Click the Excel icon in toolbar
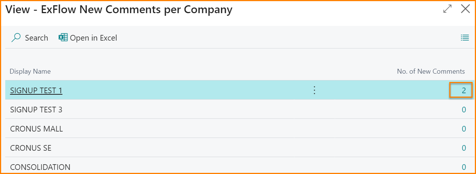Image resolution: width=476 pixels, height=174 pixels. tap(63, 38)
